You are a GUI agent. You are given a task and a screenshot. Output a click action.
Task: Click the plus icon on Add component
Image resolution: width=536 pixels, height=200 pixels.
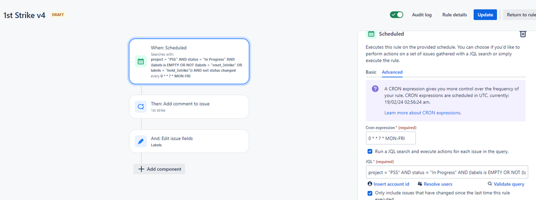tap(141, 169)
